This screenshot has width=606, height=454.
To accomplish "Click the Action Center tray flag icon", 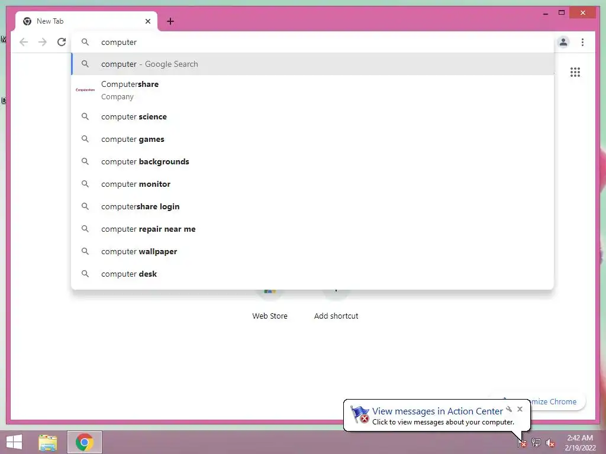I will [x=521, y=443].
